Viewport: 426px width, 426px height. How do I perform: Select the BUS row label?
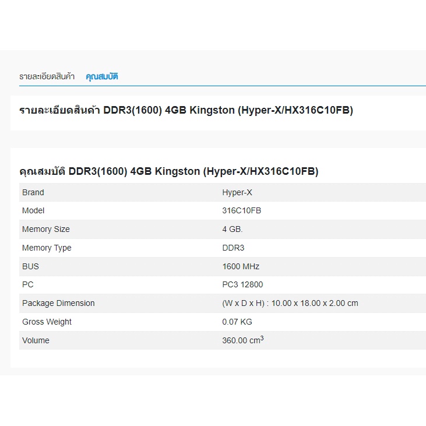pos(30,266)
